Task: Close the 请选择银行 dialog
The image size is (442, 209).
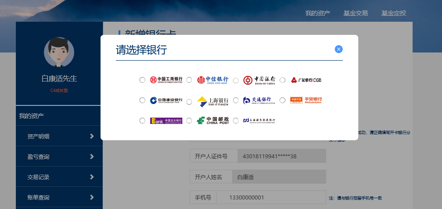Action: coord(338,49)
